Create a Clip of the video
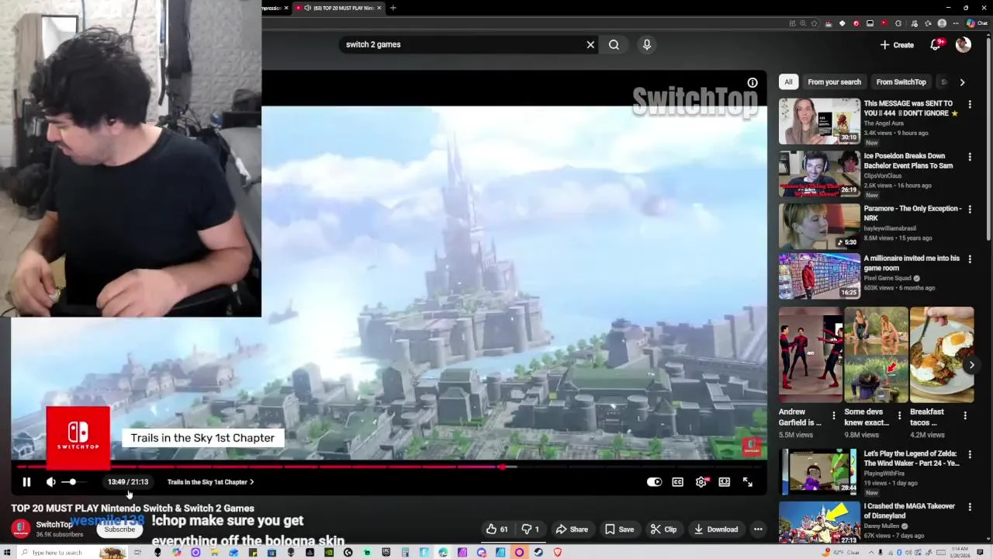 pyautogui.click(x=664, y=529)
